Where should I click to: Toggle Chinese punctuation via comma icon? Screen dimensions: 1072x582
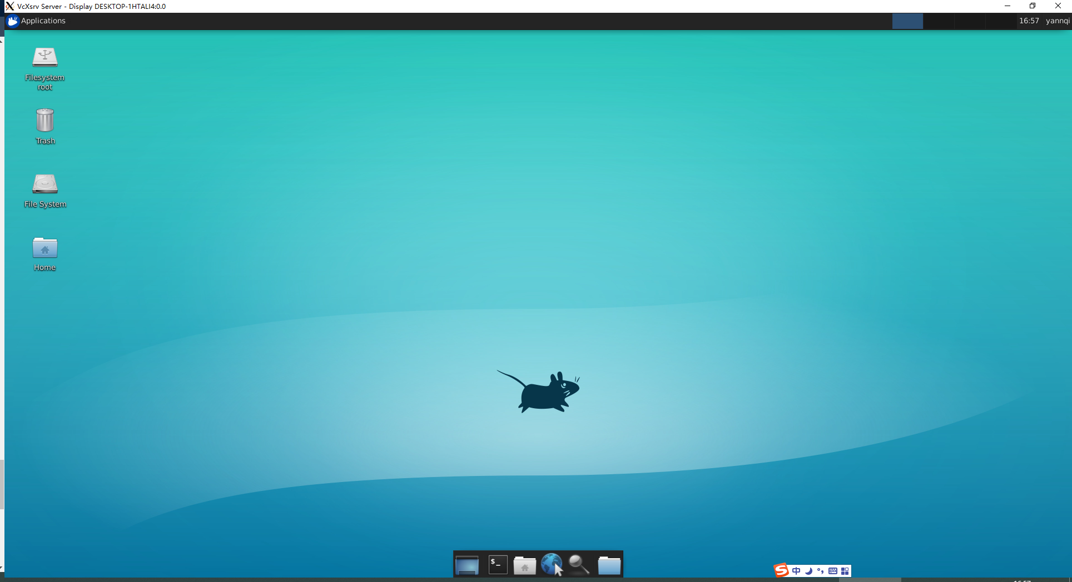click(821, 570)
